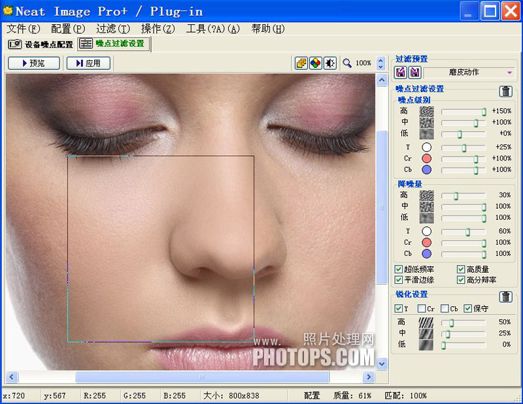Click the mid frequency noise level texture icon
This screenshot has height=404, width=523.
coord(427,122)
